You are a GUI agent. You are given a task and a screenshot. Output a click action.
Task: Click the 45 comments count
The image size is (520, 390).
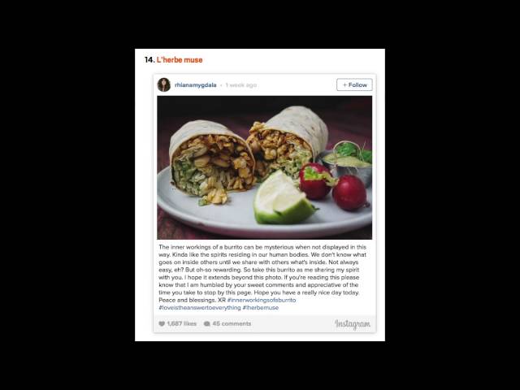232,323
